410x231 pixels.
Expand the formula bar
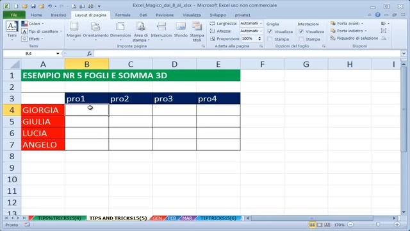(x=404, y=53)
